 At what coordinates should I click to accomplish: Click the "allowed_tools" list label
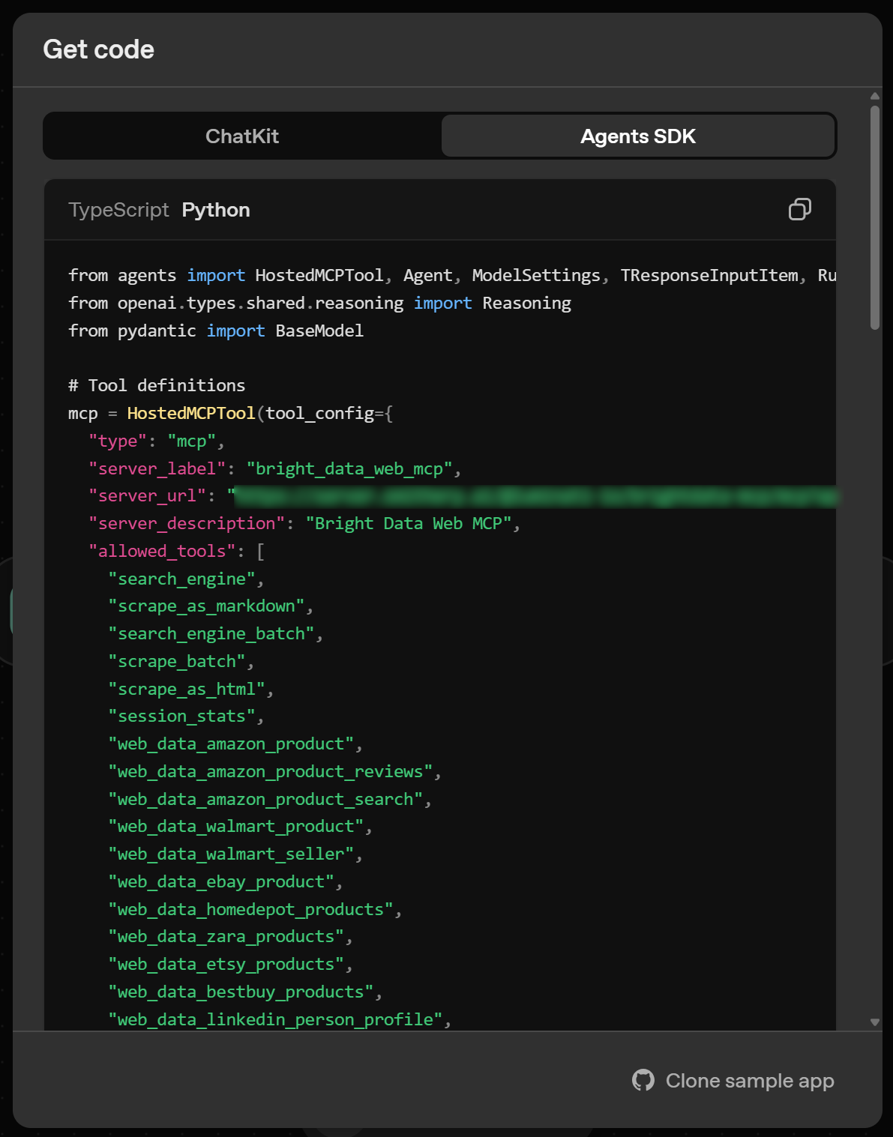[162, 550]
